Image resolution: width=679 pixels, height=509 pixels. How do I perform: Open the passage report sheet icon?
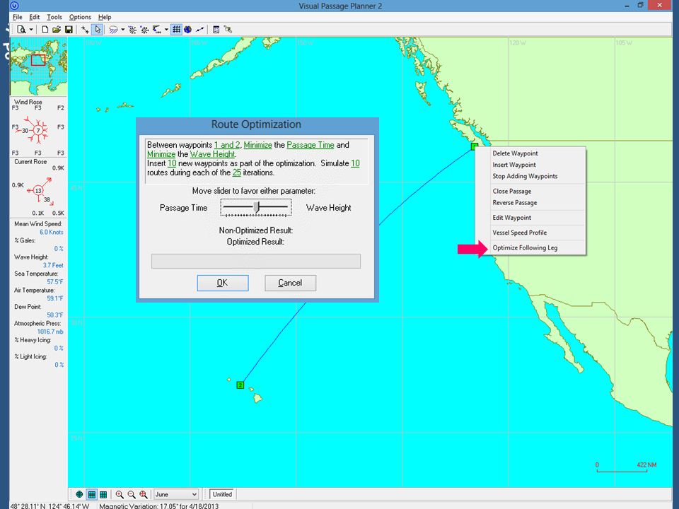[216, 30]
